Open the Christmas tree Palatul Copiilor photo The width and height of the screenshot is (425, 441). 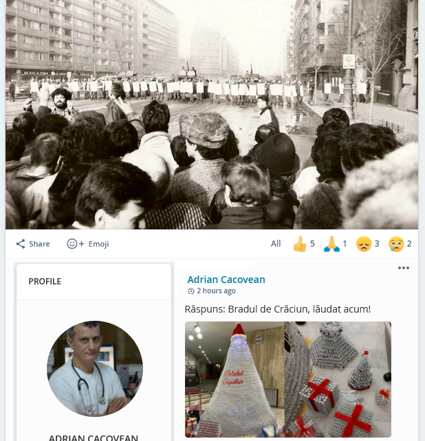(x=235, y=379)
